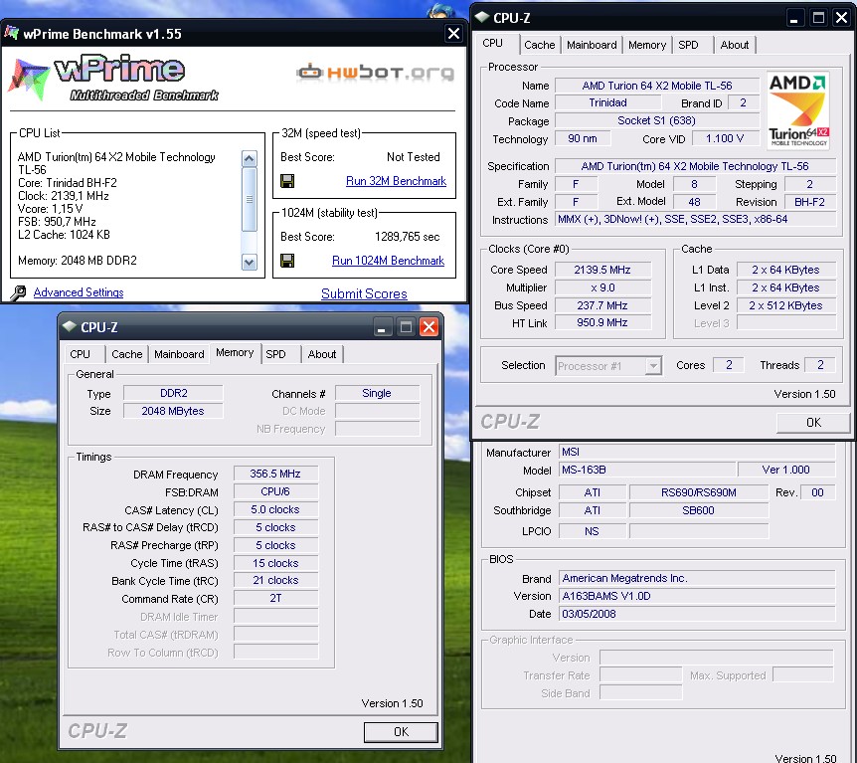Click the wPrime logo icon
This screenshot has width=857, height=763.
tap(29, 80)
